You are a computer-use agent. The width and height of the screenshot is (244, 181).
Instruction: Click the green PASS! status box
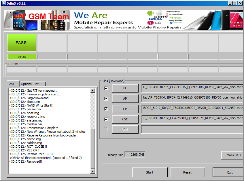click(22, 43)
